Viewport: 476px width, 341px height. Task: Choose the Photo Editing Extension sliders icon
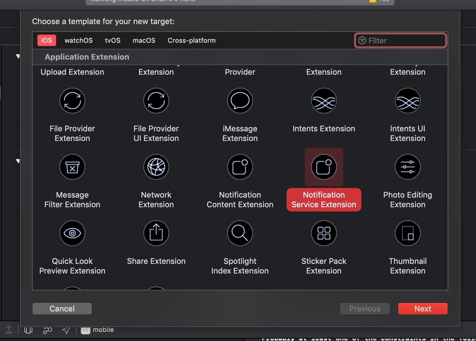pos(407,167)
